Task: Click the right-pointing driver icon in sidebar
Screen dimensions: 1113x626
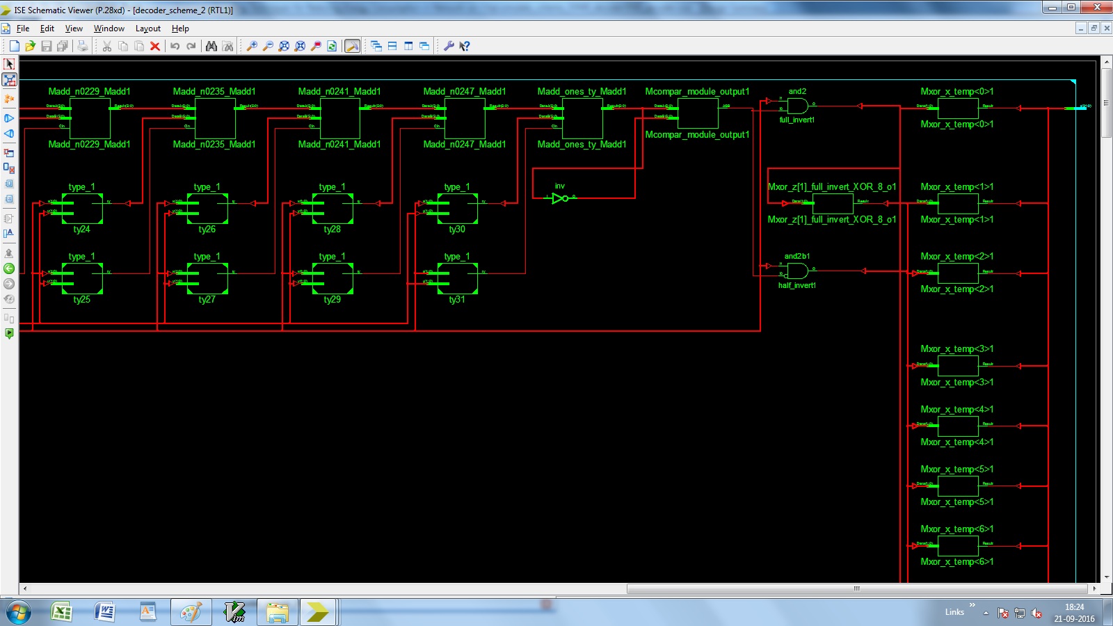Action: coord(9,118)
